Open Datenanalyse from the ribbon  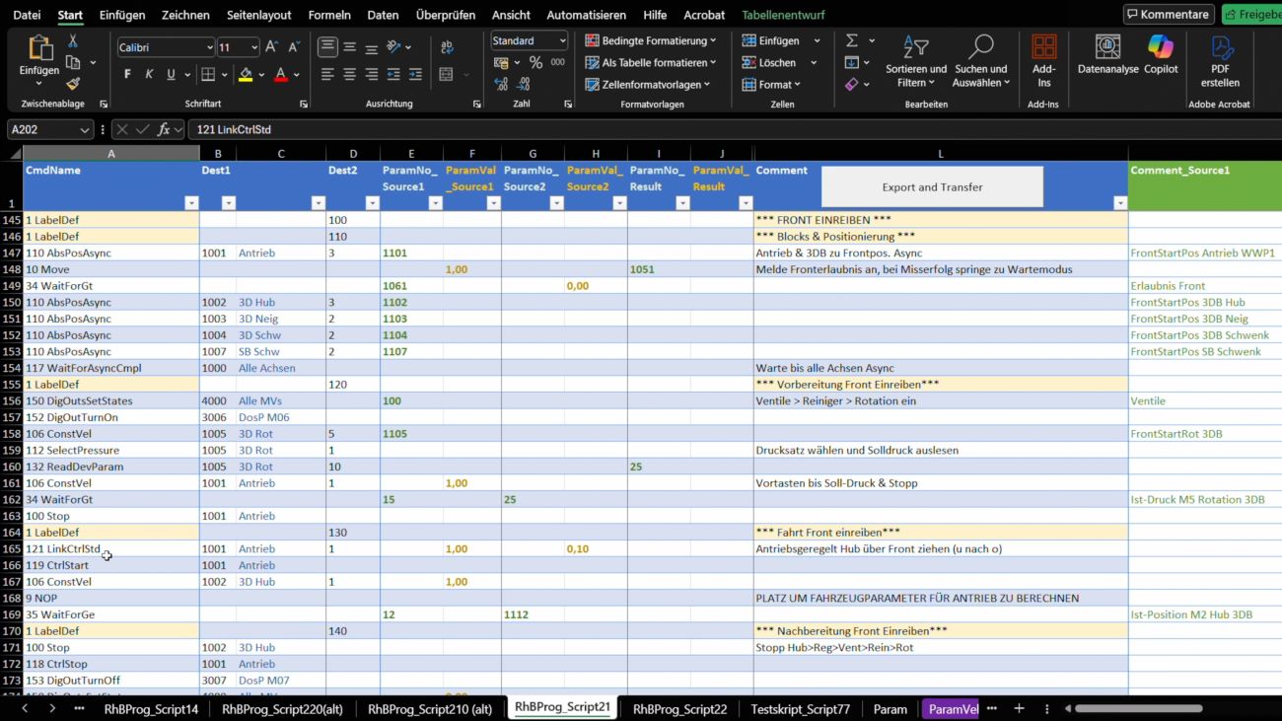click(1107, 51)
